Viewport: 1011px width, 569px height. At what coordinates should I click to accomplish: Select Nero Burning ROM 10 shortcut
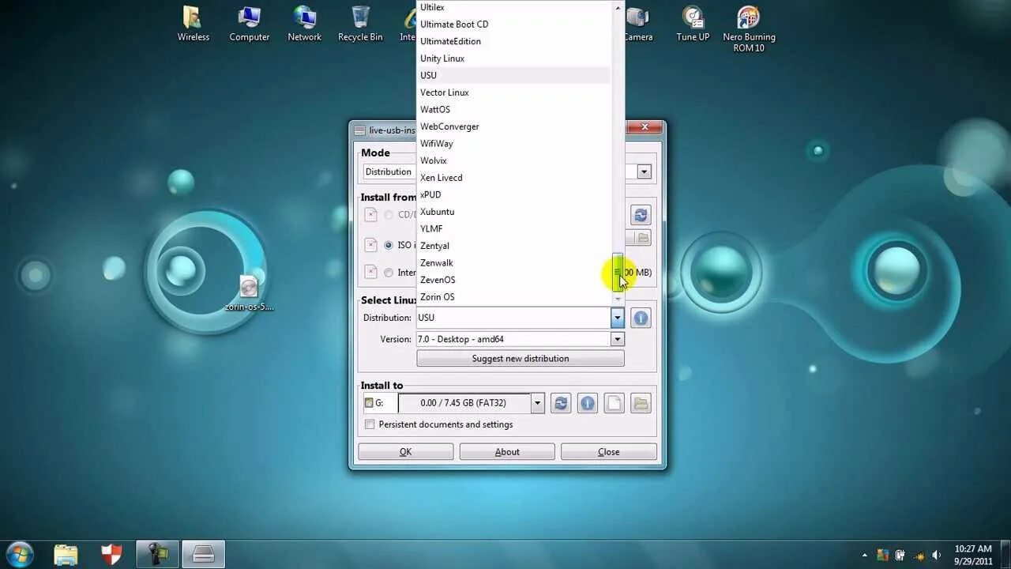(x=749, y=28)
